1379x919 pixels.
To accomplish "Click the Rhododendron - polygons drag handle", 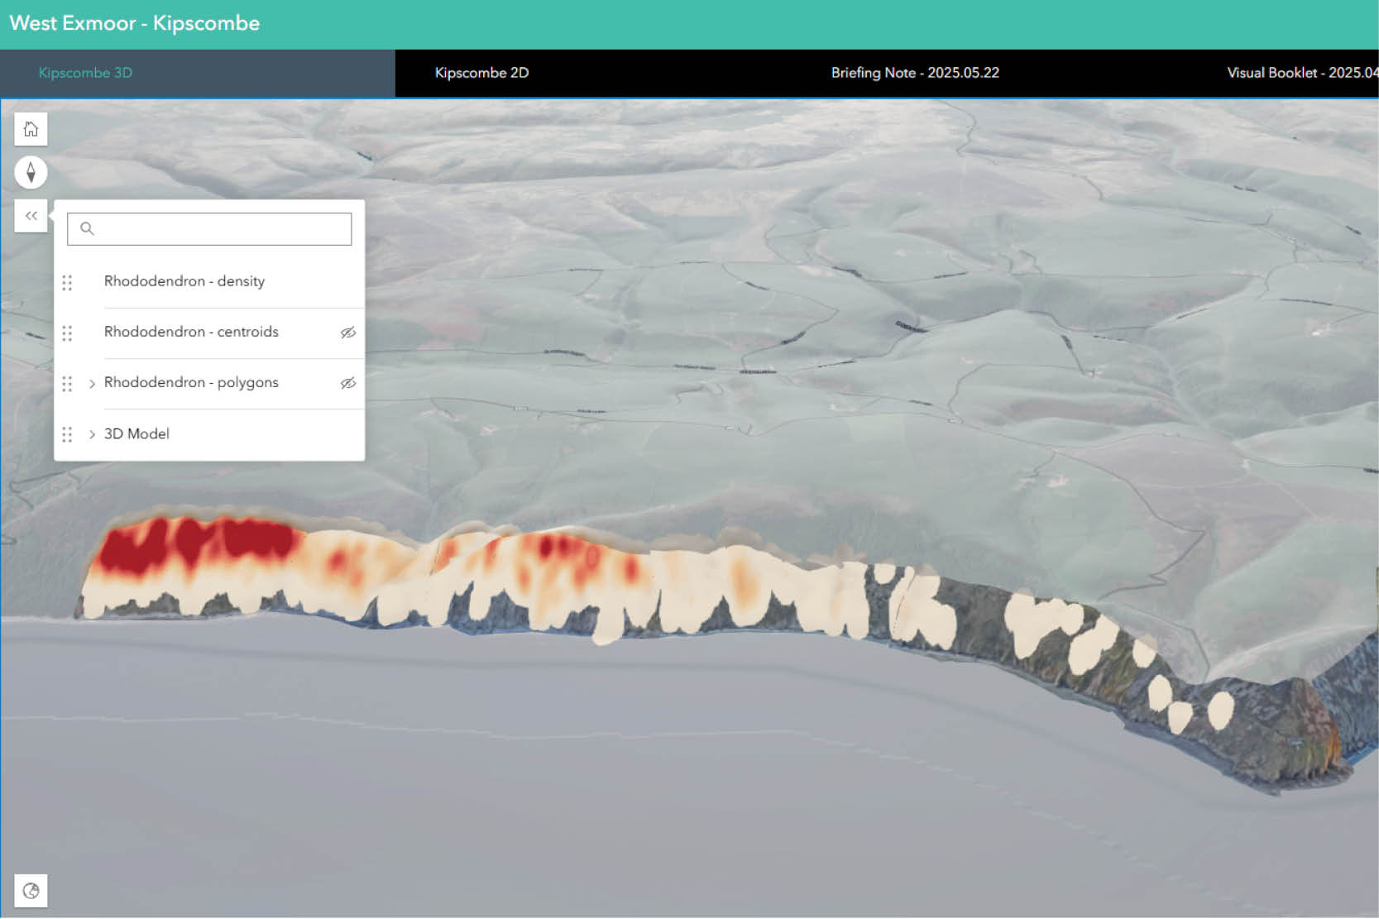I will click(67, 384).
